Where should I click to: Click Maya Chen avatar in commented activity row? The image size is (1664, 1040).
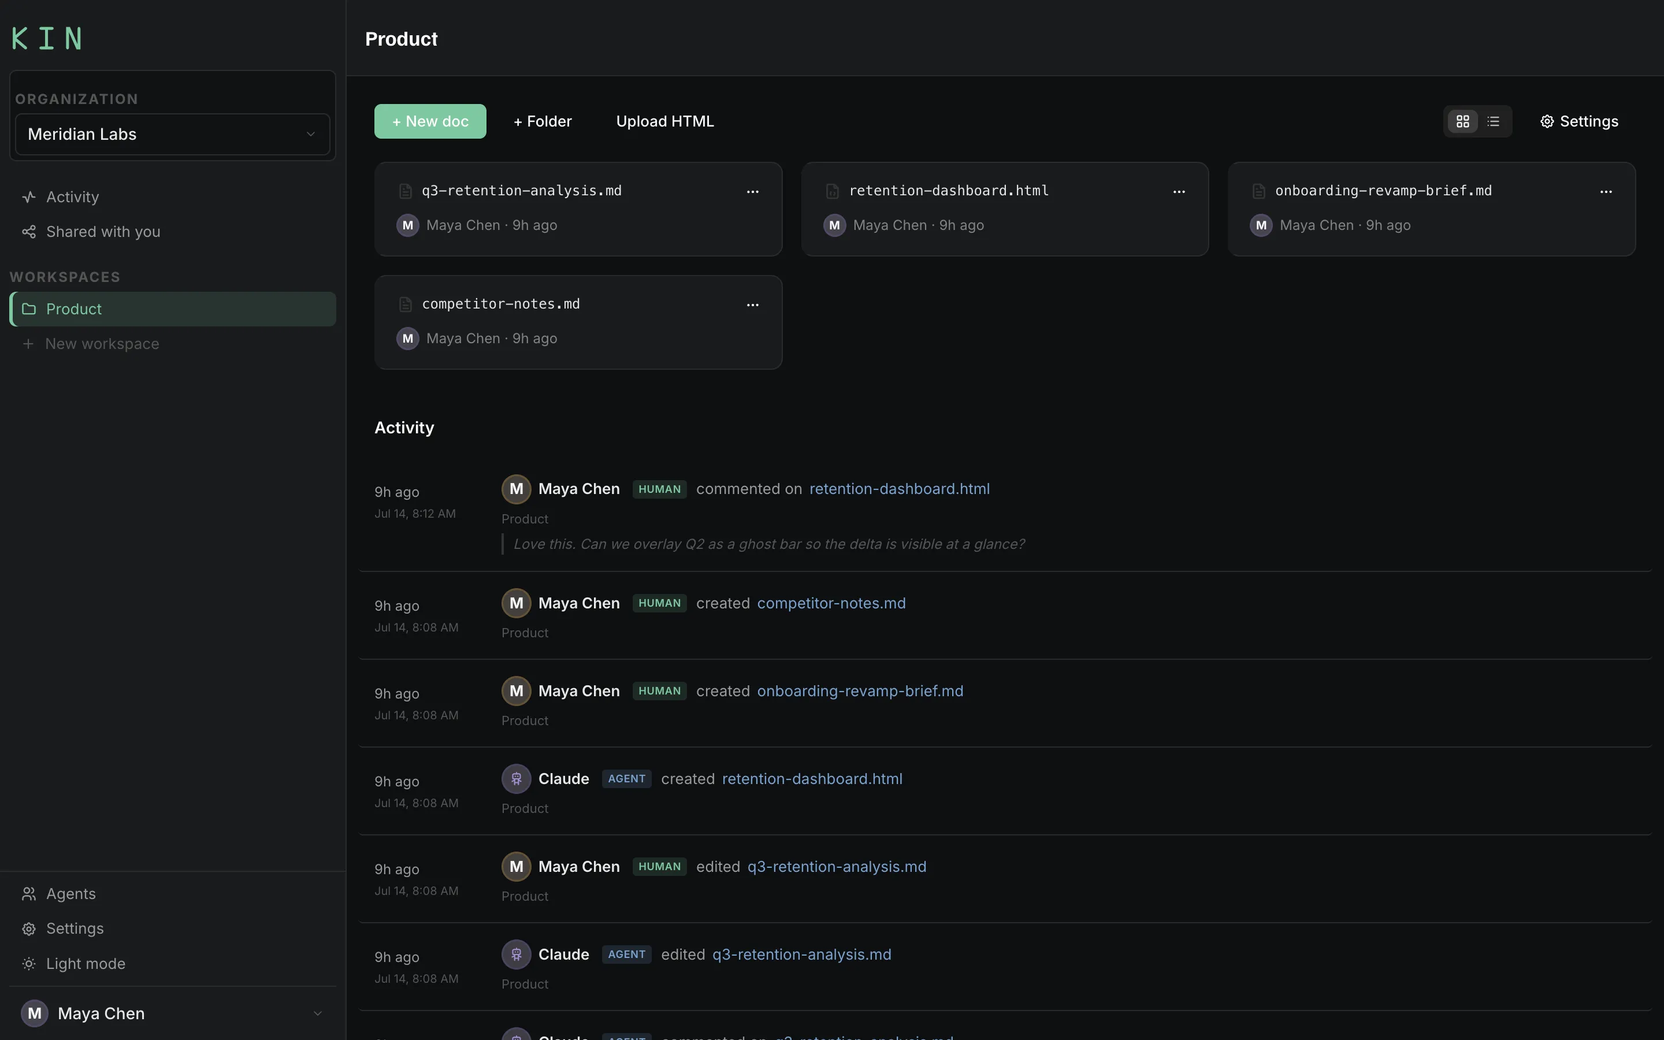click(x=517, y=489)
